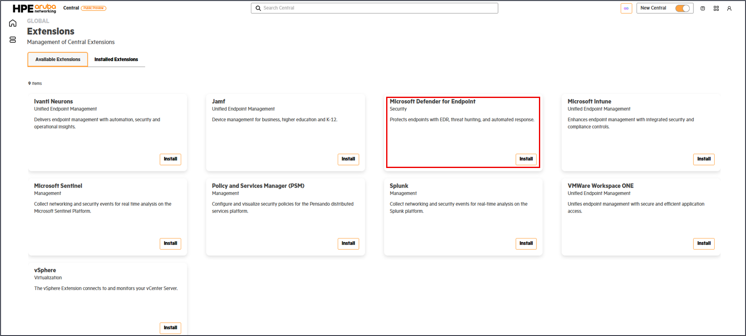
Task: Switch to the Available Extensions tab
Action: pos(58,59)
